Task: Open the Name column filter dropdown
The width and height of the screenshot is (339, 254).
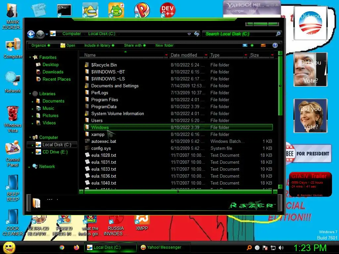Action: (x=166, y=55)
